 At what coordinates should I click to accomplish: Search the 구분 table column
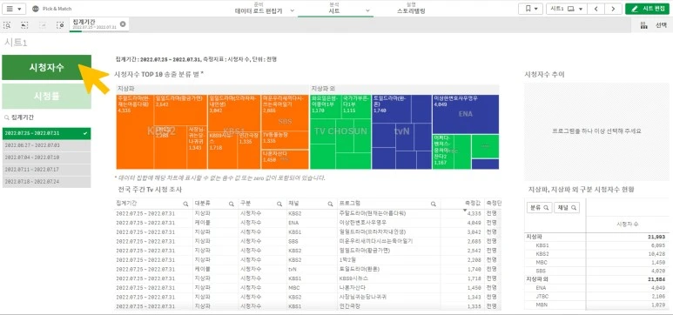coord(279,204)
